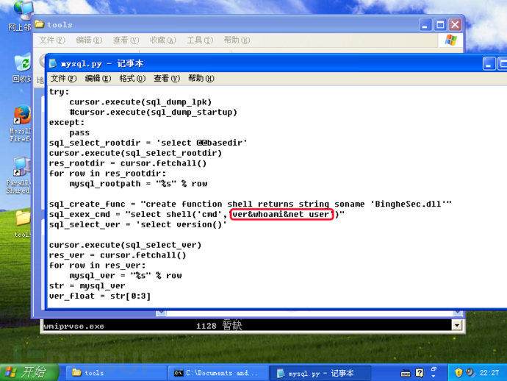This screenshot has width=507, height=381.
Task: Open 收藏 menu in tools window
Action: 162,40
